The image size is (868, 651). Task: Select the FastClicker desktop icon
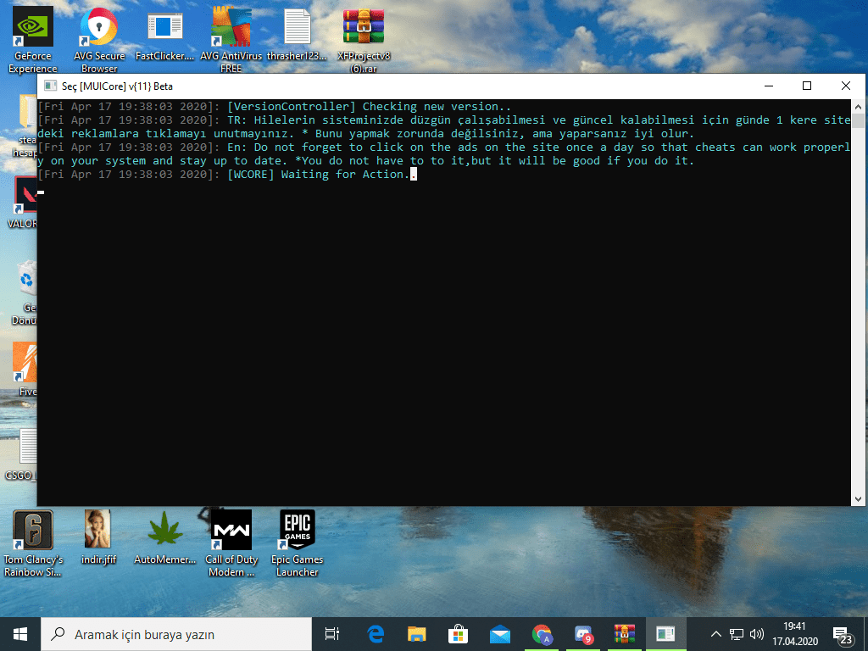pos(165,33)
